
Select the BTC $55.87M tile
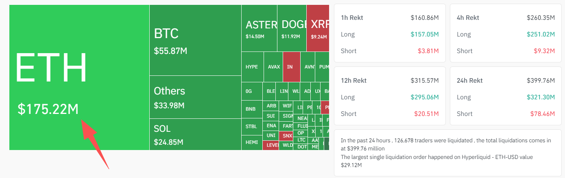[x=195, y=40]
